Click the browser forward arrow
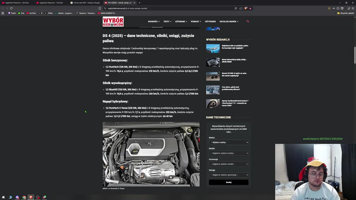 [7, 8]
